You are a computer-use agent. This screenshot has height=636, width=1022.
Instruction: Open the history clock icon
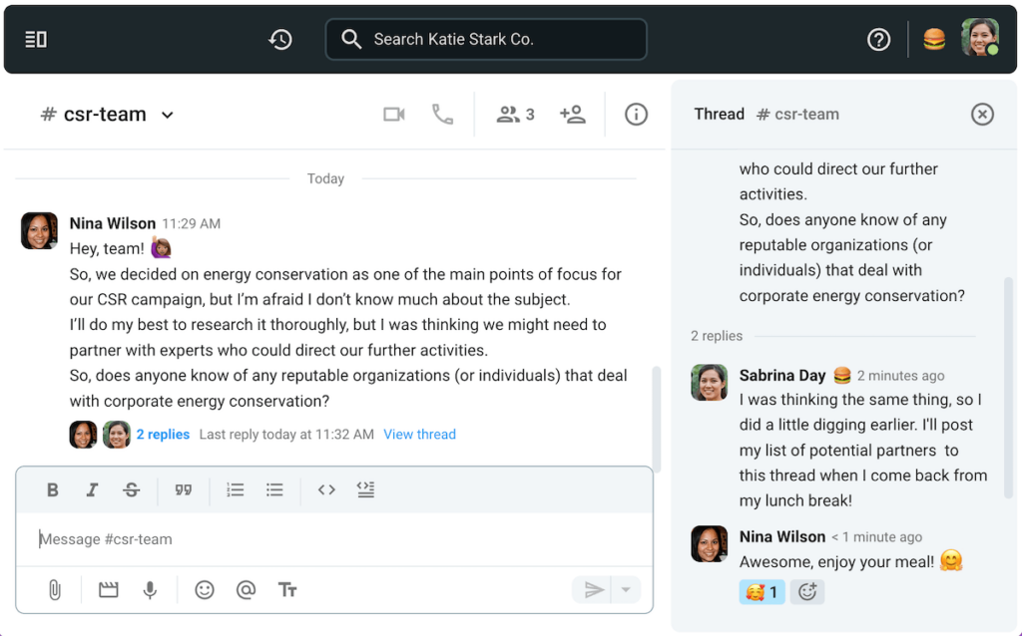pos(280,40)
